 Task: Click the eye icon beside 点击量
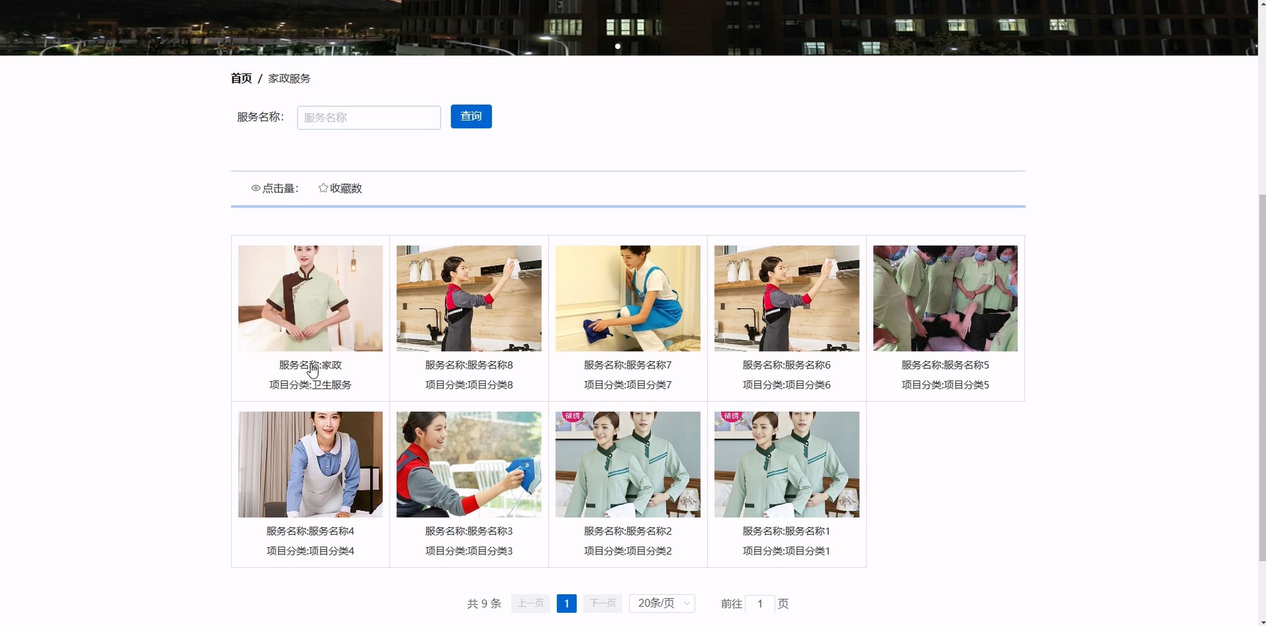tap(256, 188)
